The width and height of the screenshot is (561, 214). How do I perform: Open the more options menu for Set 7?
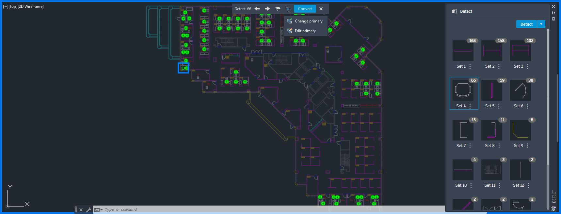[x=470, y=146]
